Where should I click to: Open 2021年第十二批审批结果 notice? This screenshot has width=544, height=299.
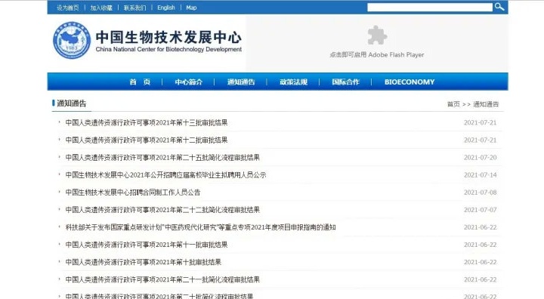coord(147,140)
